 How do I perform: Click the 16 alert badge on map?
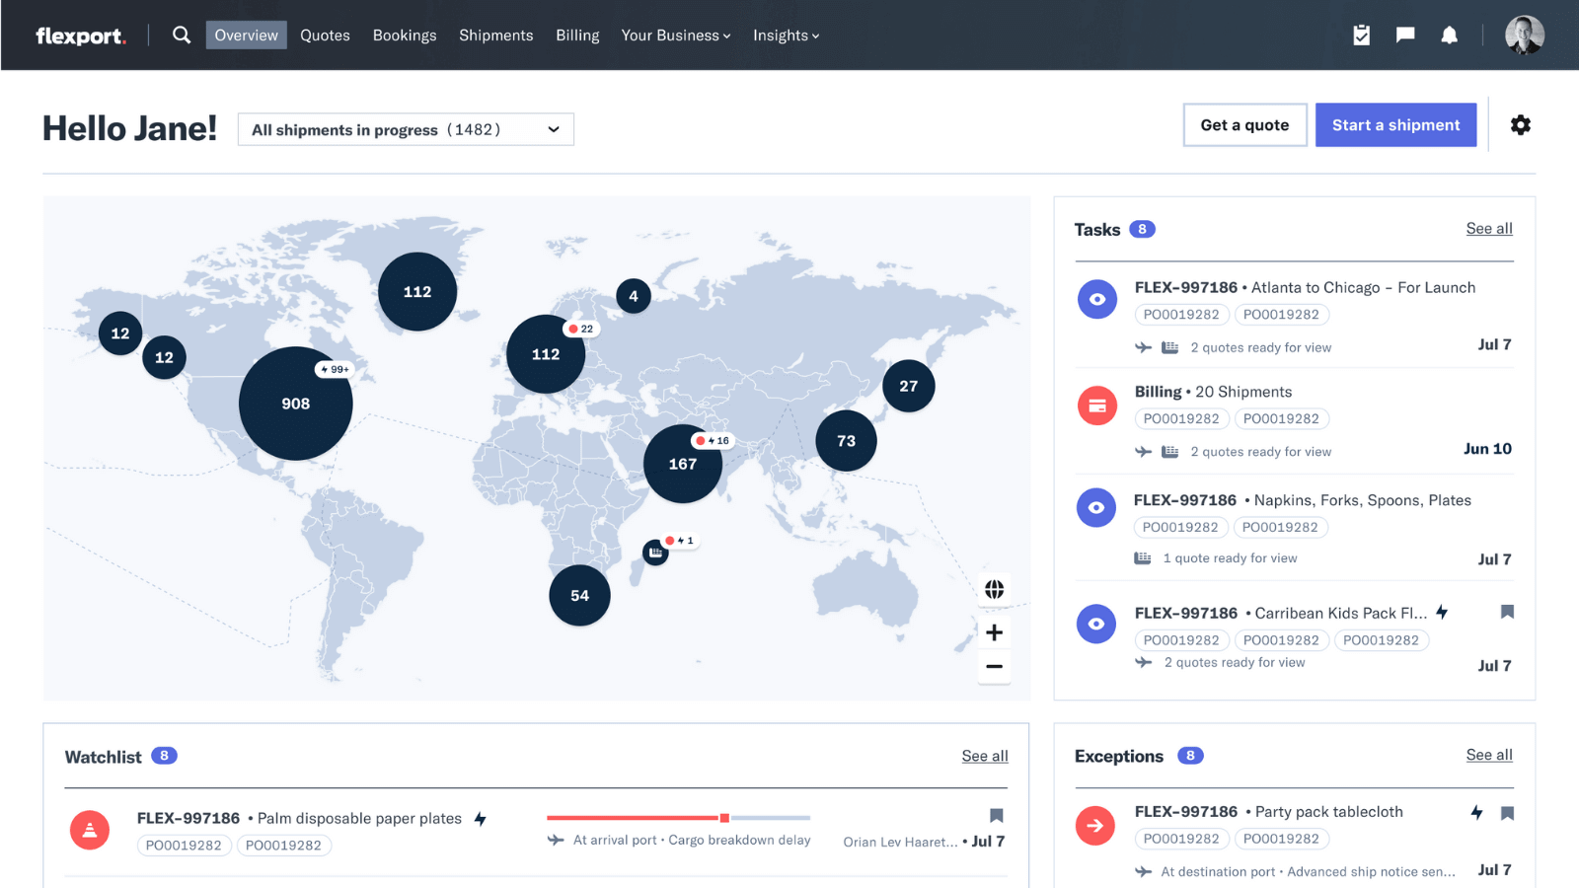click(x=713, y=441)
